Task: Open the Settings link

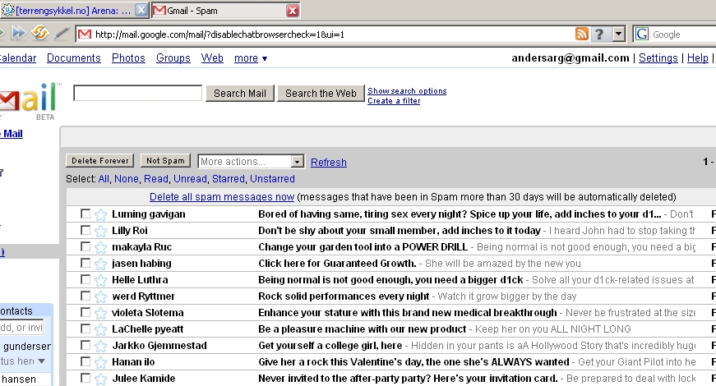Action: point(658,58)
